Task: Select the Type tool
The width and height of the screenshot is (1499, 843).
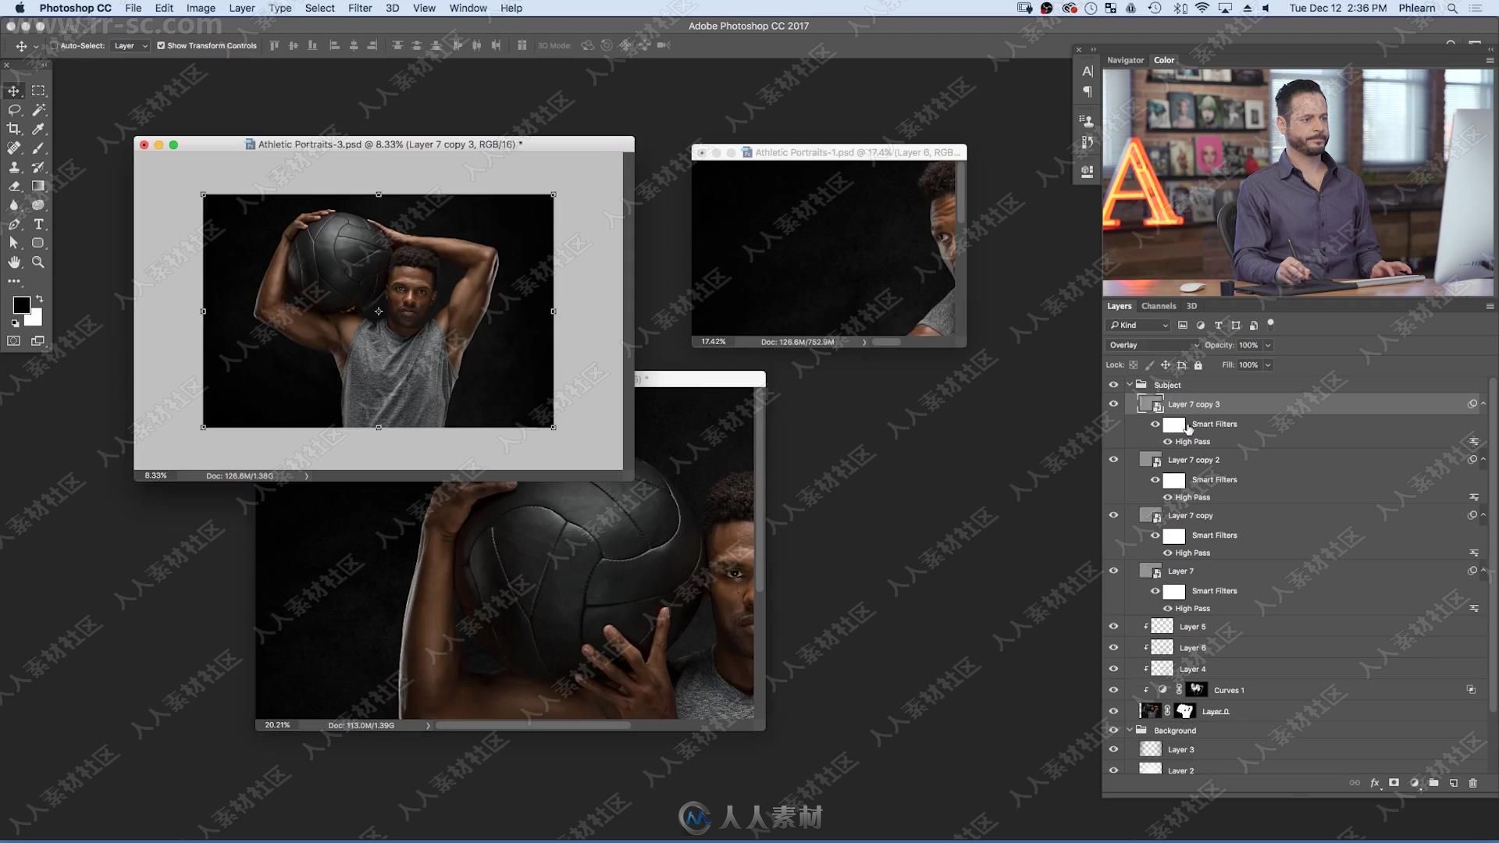Action: (x=38, y=224)
